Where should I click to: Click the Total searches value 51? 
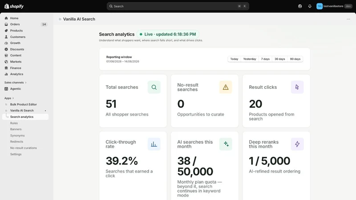pyautogui.click(x=111, y=104)
